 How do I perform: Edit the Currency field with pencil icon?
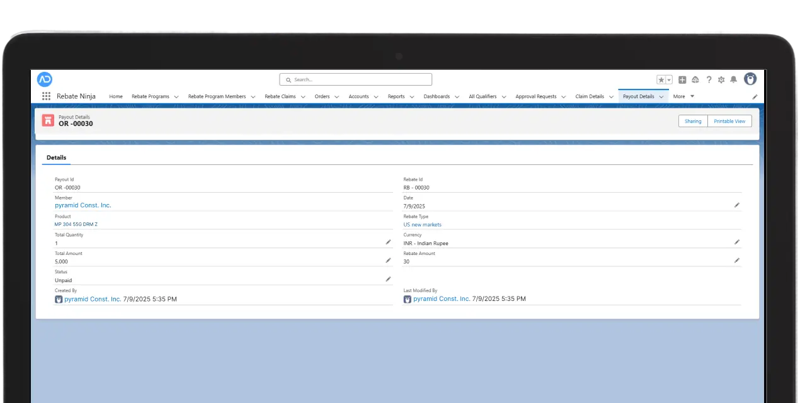[737, 242]
